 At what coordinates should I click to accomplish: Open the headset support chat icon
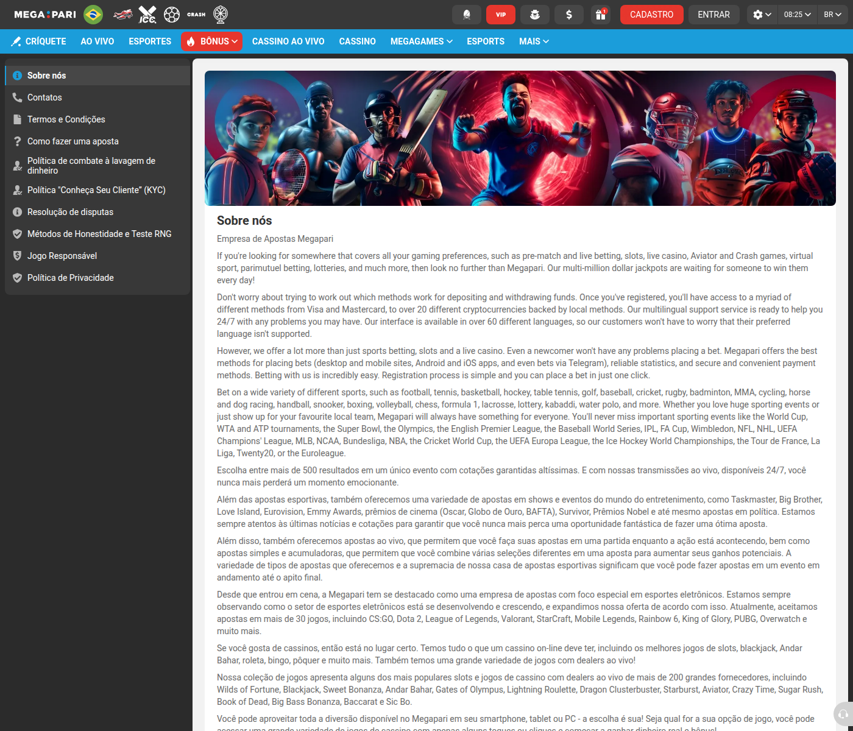coord(843,714)
